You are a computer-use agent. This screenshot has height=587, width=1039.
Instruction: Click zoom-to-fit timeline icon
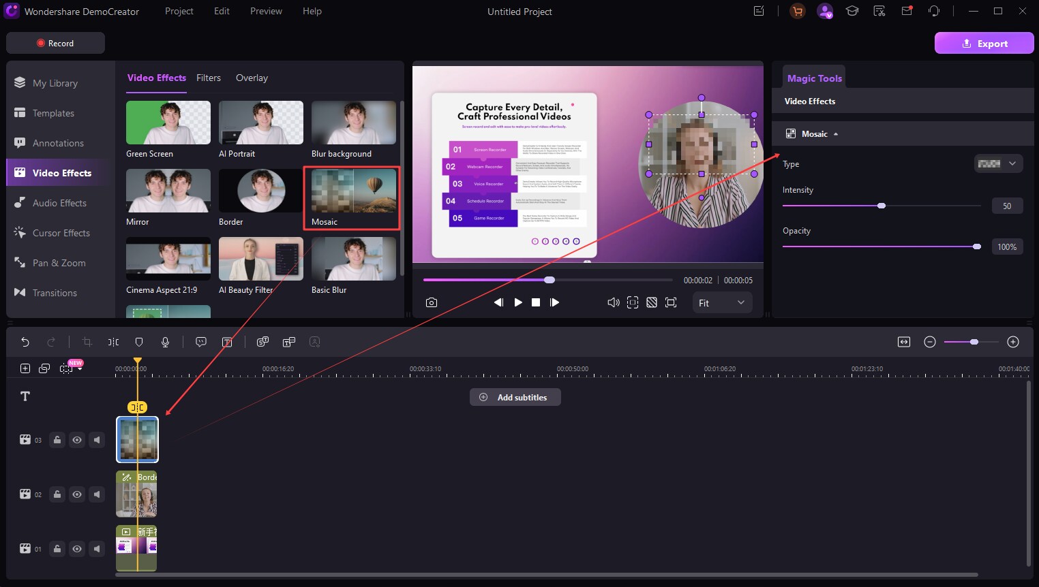click(x=904, y=342)
